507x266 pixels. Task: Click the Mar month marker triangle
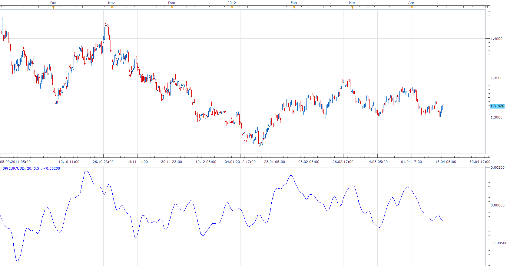coord(352,8)
